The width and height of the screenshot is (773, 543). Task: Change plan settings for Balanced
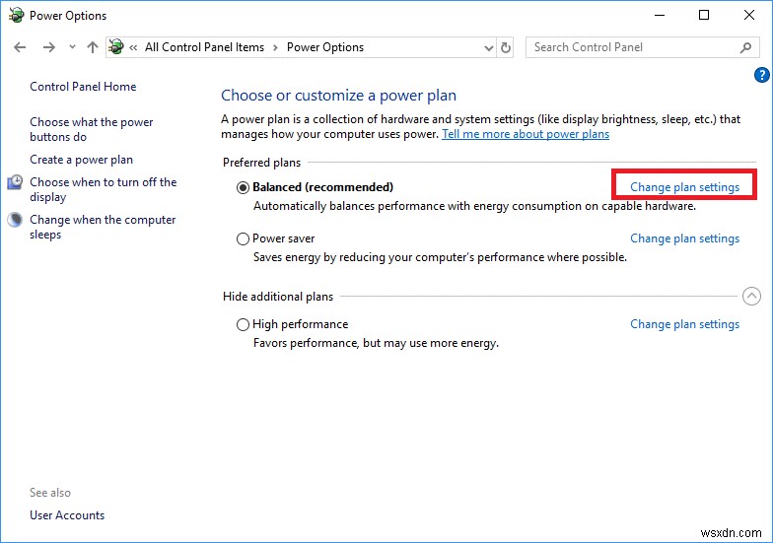tap(684, 187)
